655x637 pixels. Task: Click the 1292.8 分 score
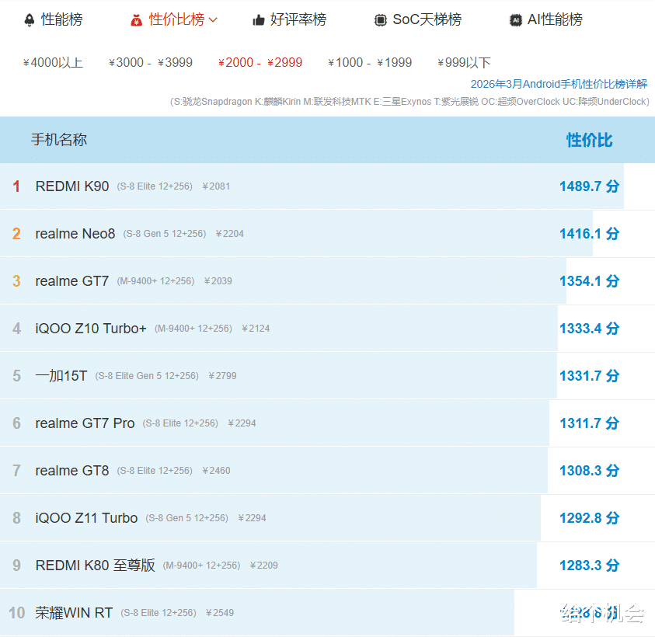[x=590, y=518]
